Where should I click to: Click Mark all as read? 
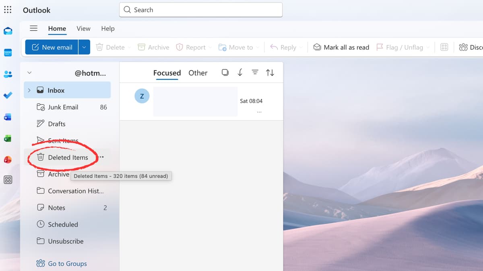[341, 47]
